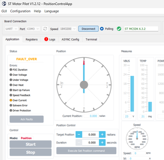Switch to the Registers tab

click(x=32, y=40)
